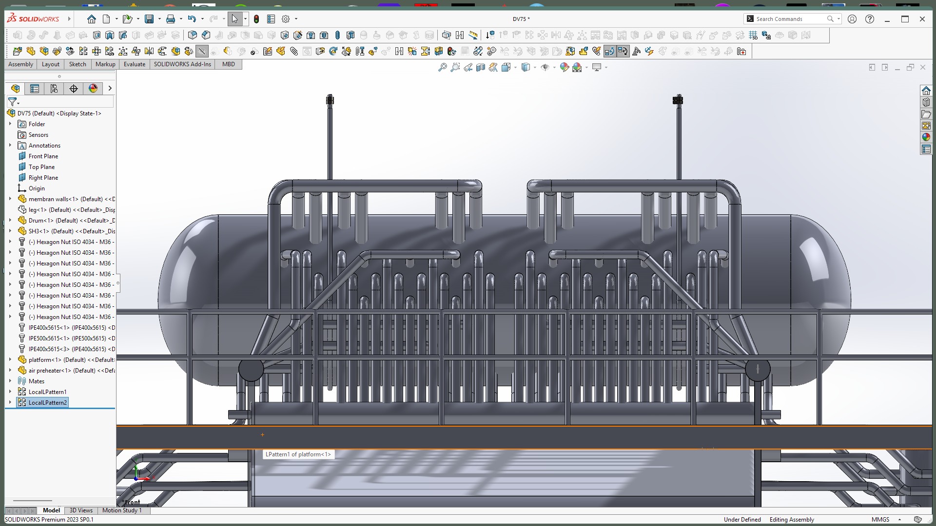Open File Properties list icon beside Rebuild
Image resolution: width=936 pixels, height=526 pixels.
(271, 19)
